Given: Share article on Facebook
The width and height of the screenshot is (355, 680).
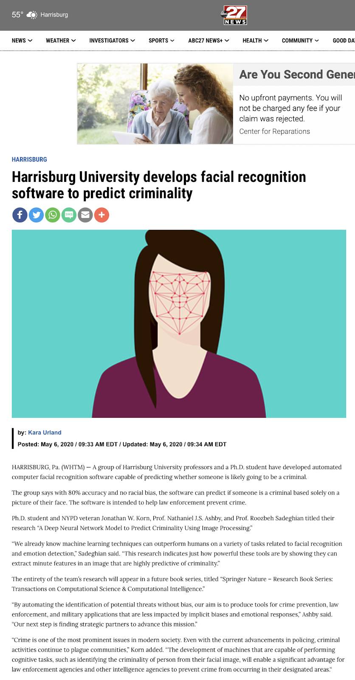Looking at the screenshot, I should point(20,215).
